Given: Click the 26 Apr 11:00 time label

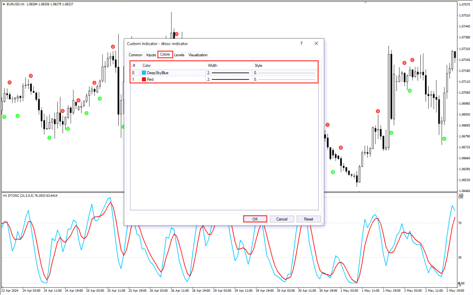Looking at the screenshot, I should (180, 290).
